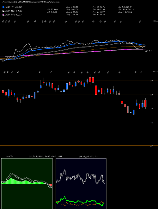Click the Pre O: 59.76 value
158x209 pixels.
point(99,7)
